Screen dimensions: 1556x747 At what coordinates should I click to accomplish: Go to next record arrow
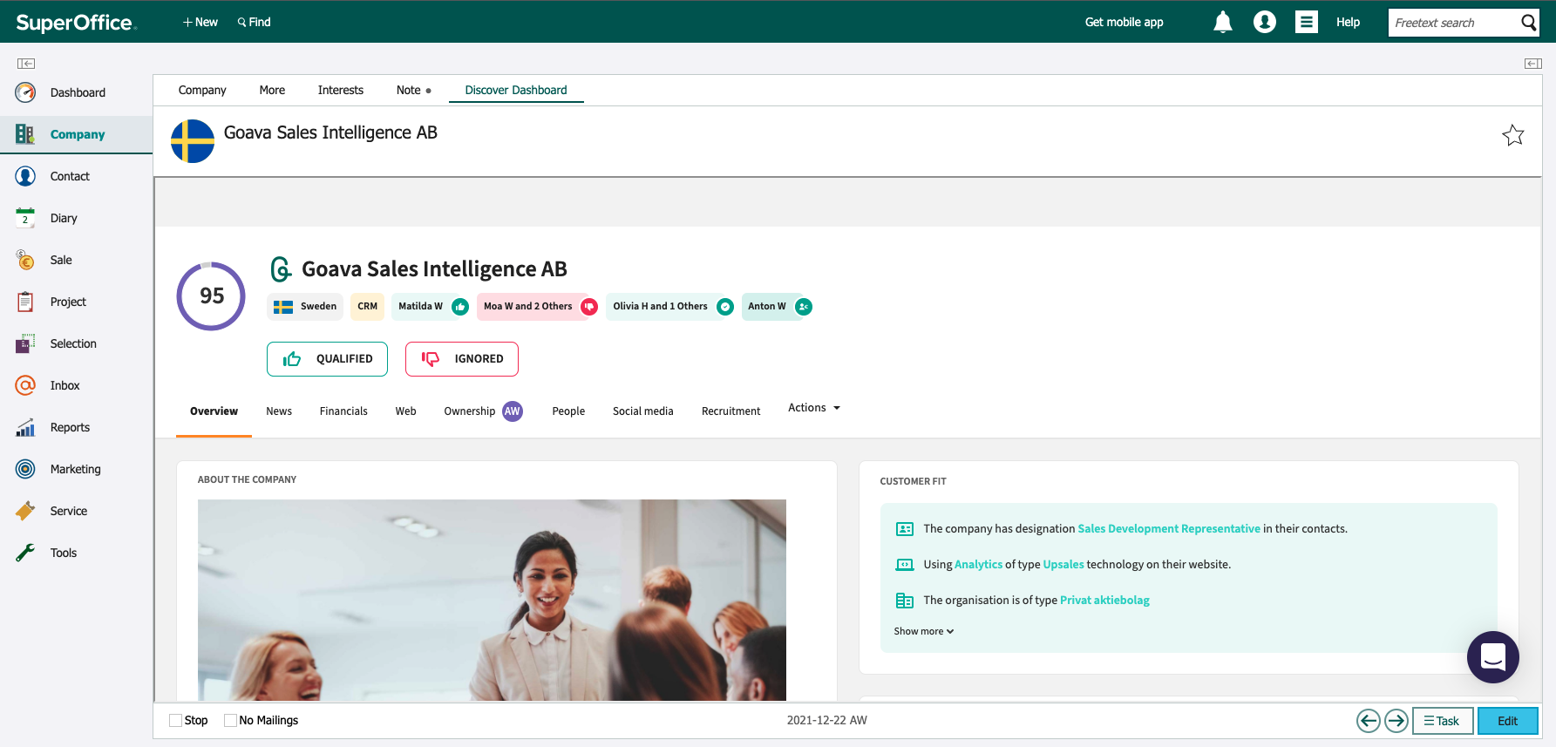1396,721
